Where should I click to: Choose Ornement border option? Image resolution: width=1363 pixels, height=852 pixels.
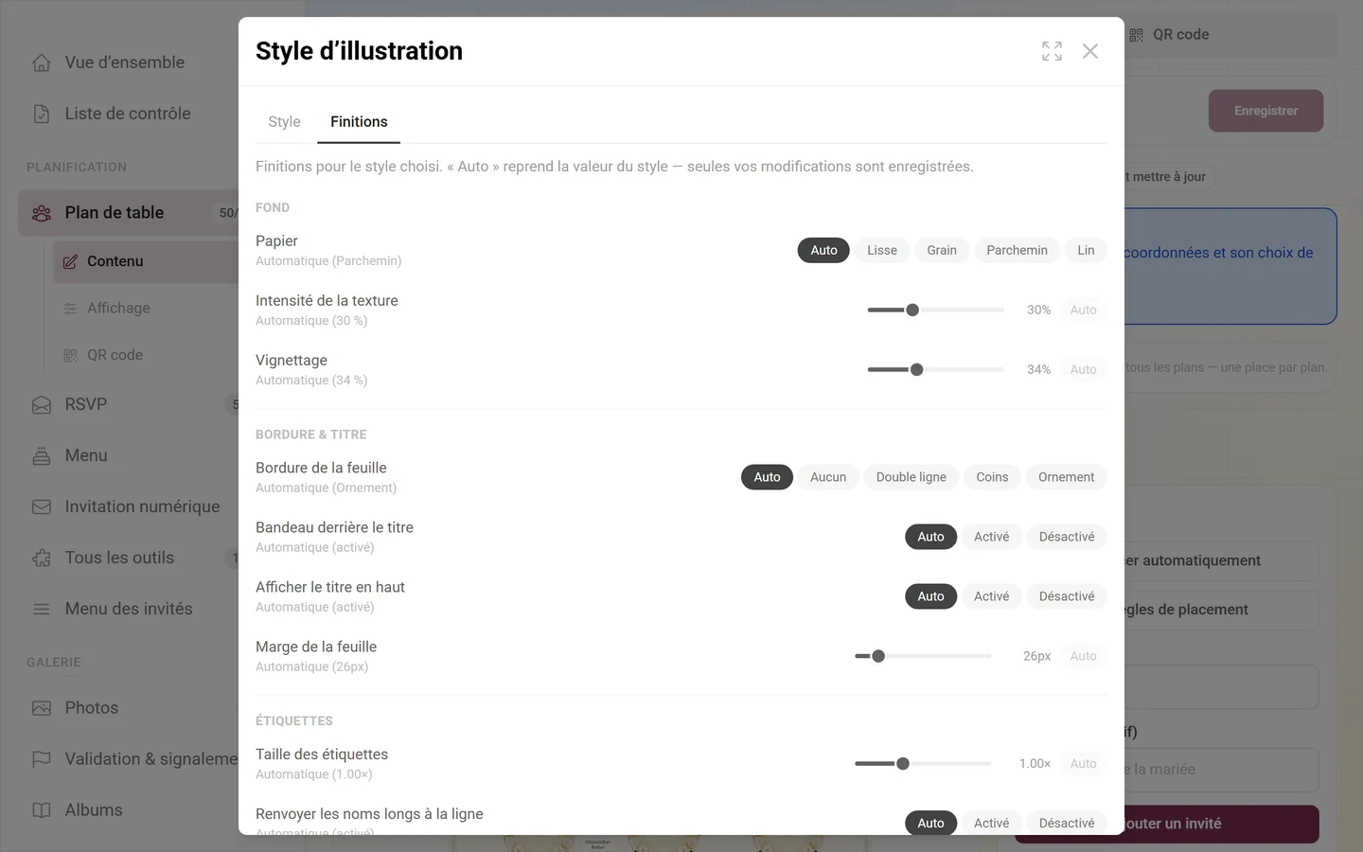[1066, 477]
